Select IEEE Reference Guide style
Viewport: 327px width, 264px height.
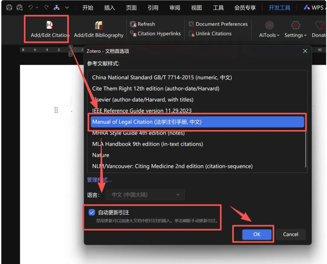point(197,111)
